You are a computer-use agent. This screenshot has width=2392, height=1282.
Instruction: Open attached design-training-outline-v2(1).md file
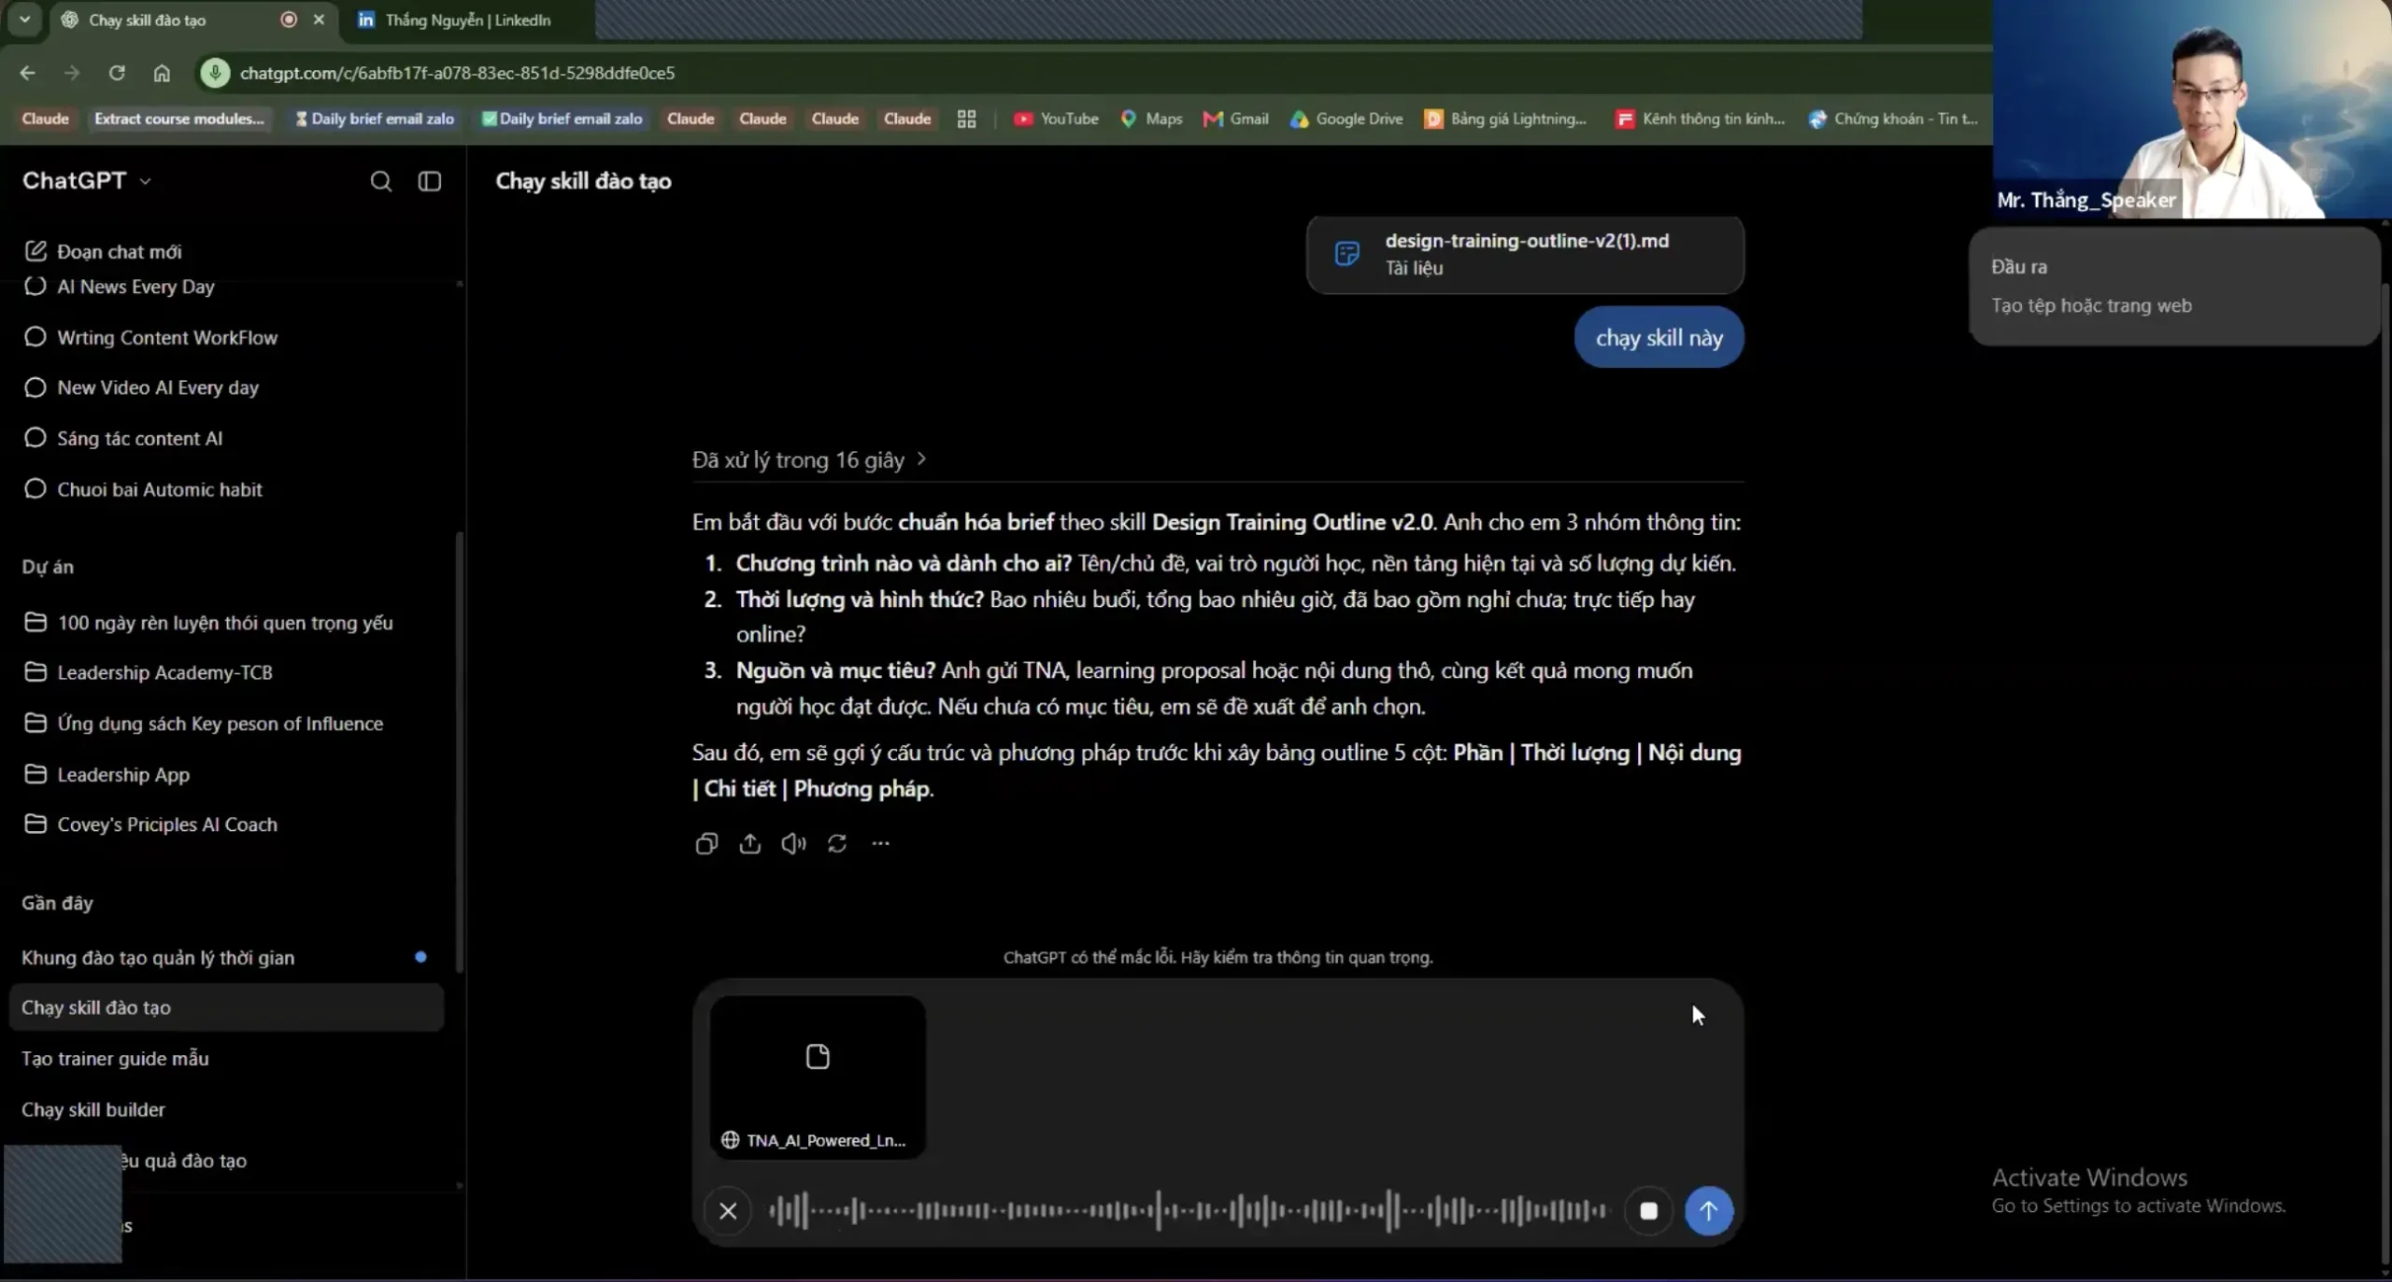[1525, 254]
